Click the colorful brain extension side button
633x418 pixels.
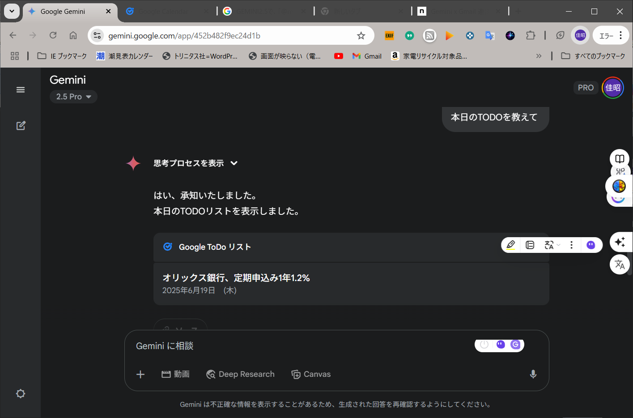click(619, 186)
